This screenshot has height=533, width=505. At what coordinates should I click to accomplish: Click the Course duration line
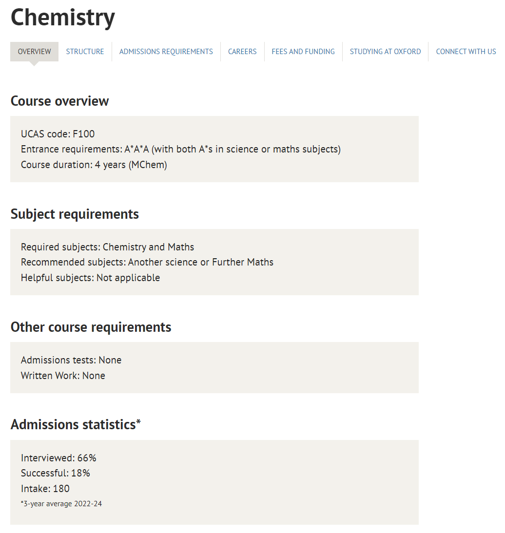point(94,165)
